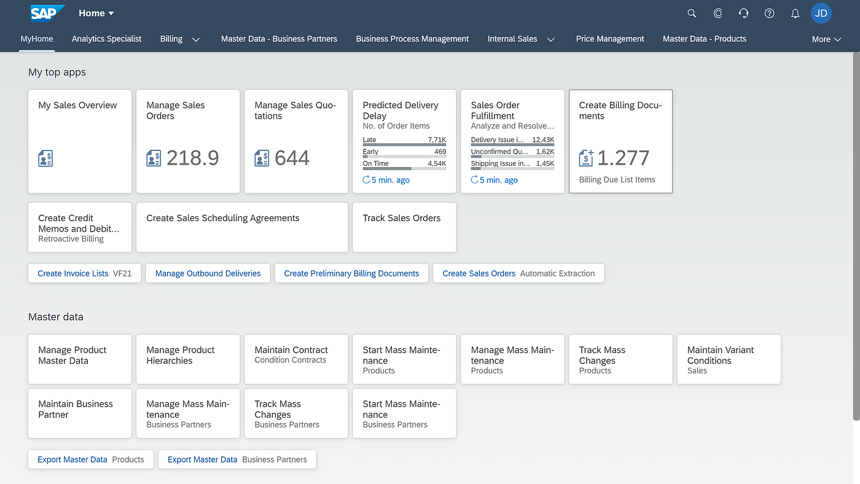Expand the Internal Sales tab chevron
The image size is (860, 484).
tap(551, 39)
